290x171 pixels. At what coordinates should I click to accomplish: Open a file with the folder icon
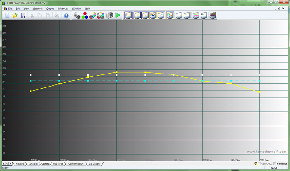point(15,16)
